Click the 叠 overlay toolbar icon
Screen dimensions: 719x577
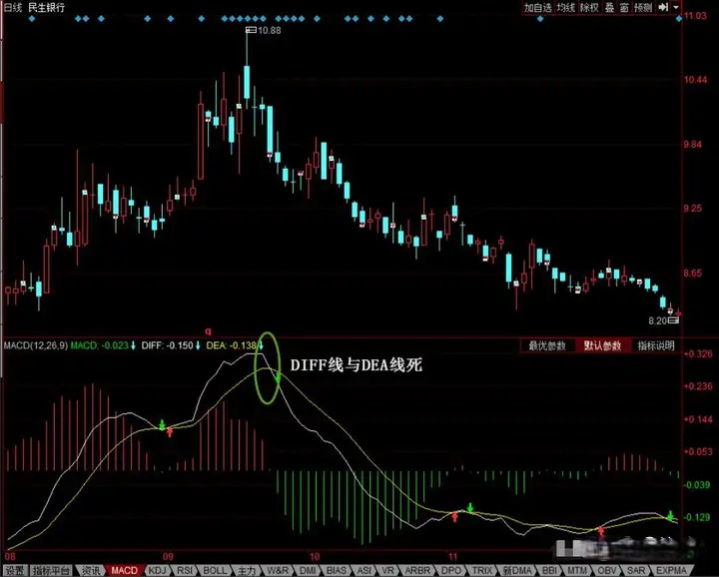point(609,7)
